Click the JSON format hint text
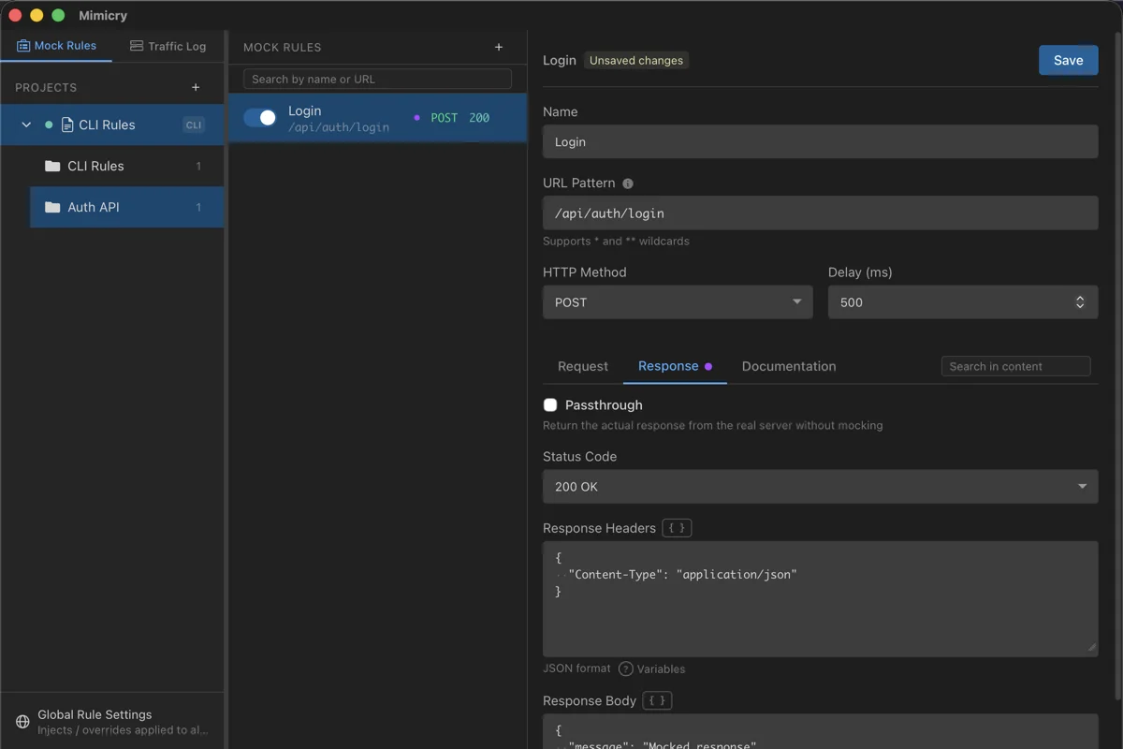Screen dimensions: 1123x749 pos(576,668)
